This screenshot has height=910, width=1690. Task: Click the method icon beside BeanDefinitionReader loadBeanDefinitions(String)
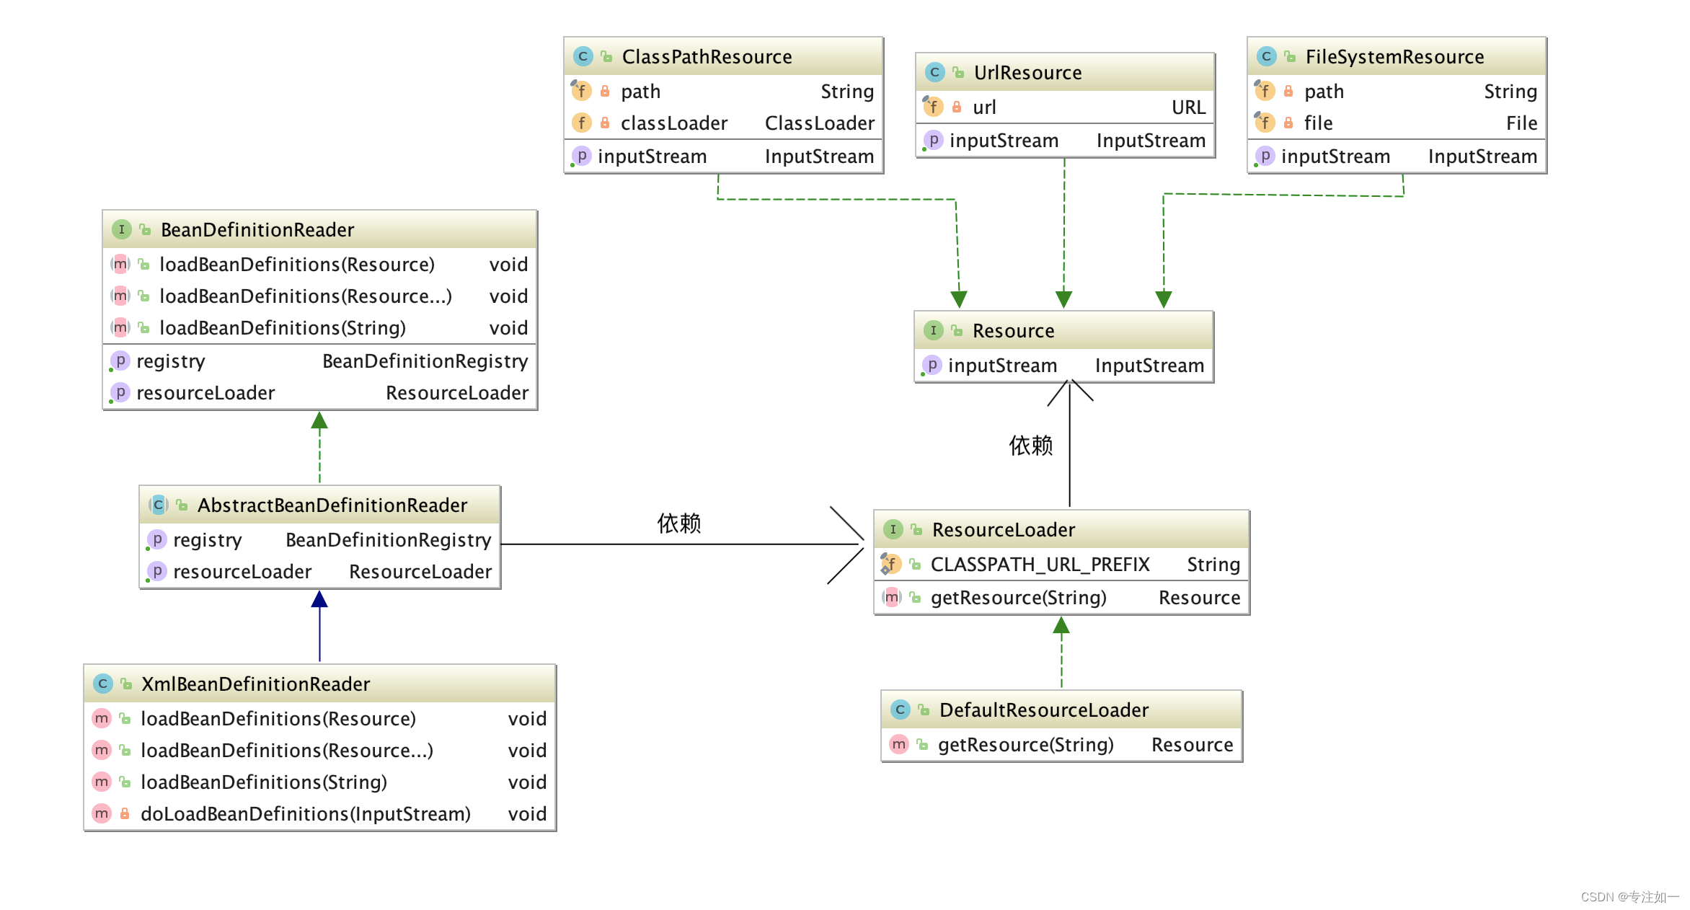120,327
